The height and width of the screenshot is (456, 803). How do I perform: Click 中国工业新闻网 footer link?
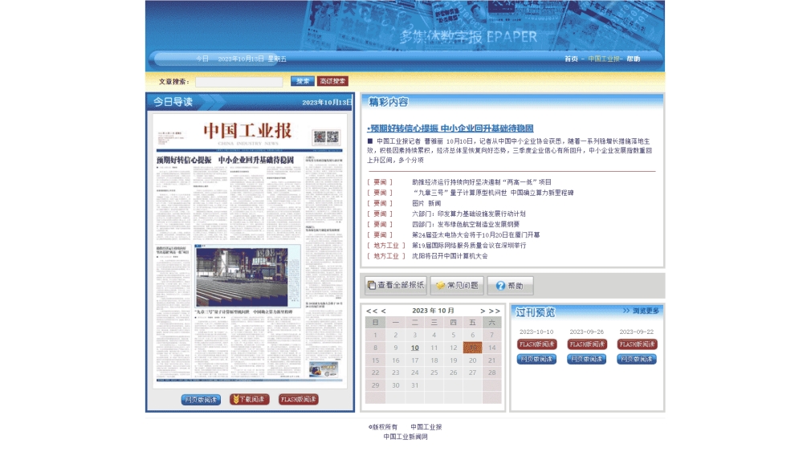coord(406,437)
